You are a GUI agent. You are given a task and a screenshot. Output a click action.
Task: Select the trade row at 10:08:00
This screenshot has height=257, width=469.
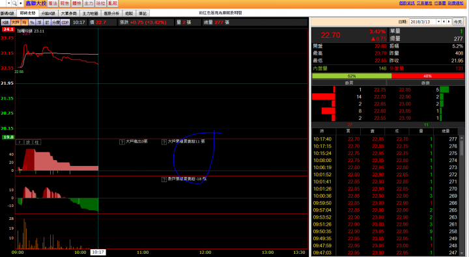point(386,160)
